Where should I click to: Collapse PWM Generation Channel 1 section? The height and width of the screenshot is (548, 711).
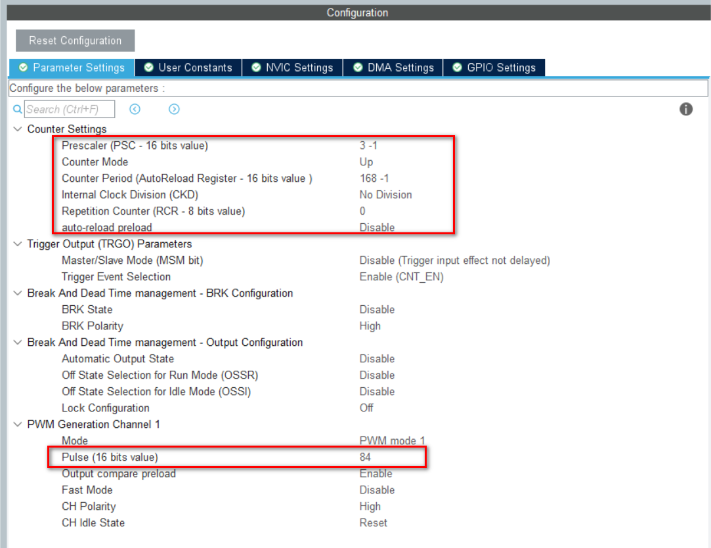click(x=17, y=424)
